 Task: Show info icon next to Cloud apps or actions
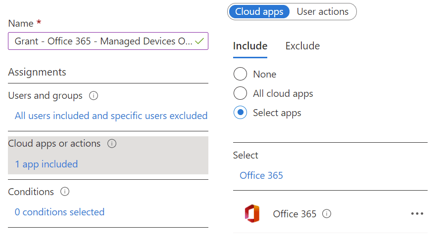112,144
